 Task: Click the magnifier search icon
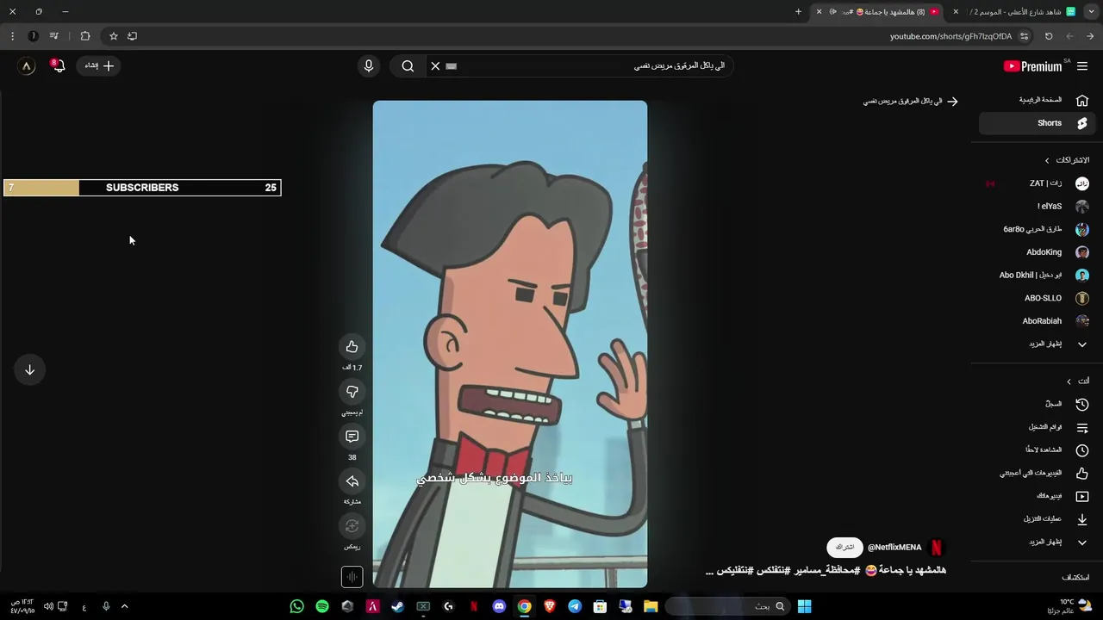(x=408, y=66)
